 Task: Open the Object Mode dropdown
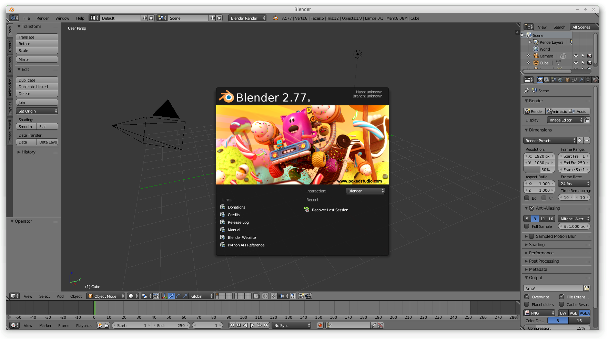[105, 296]
